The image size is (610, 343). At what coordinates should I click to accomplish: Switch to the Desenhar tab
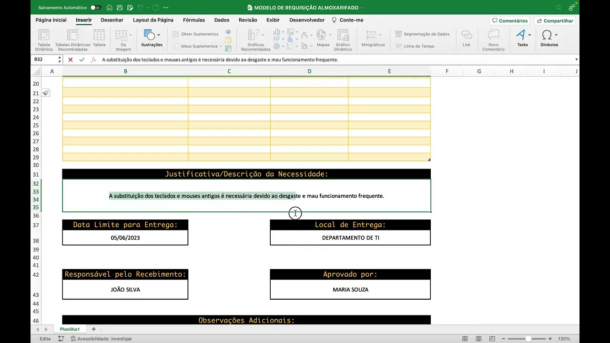point(112,20)
